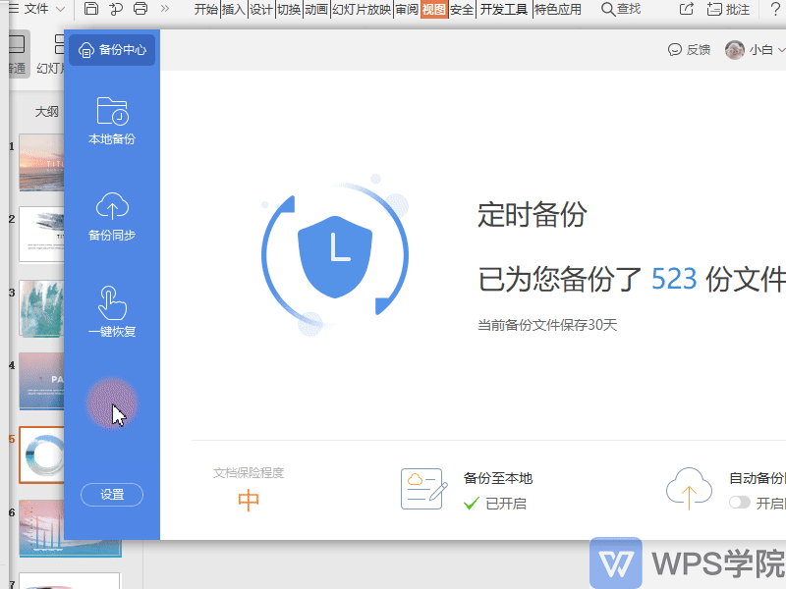Select the 视图 (View) ribbon tab

click(x=432, y=8)
